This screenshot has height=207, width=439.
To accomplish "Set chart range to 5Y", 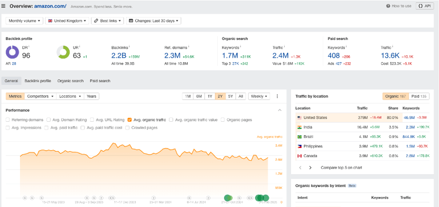I will [x=230, y=96].
